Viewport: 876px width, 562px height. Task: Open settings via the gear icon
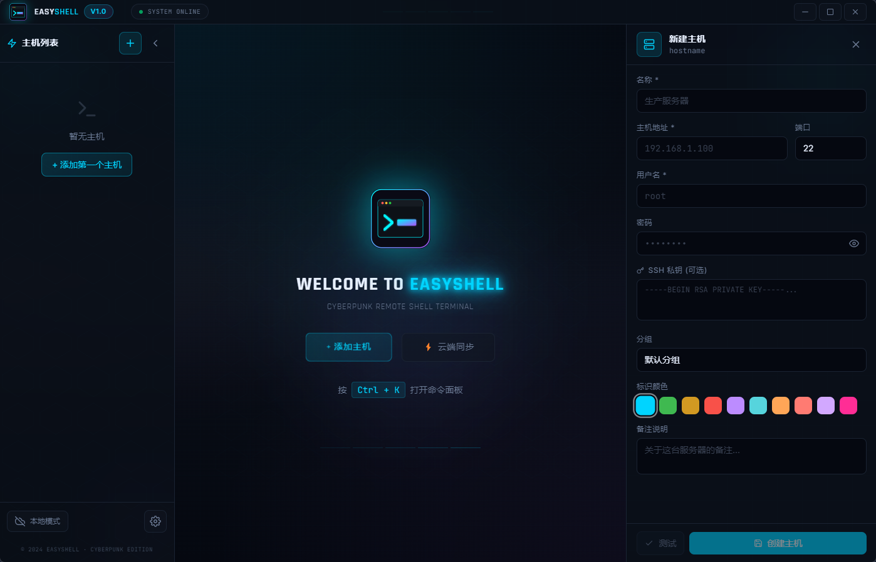tap(155, 521)
